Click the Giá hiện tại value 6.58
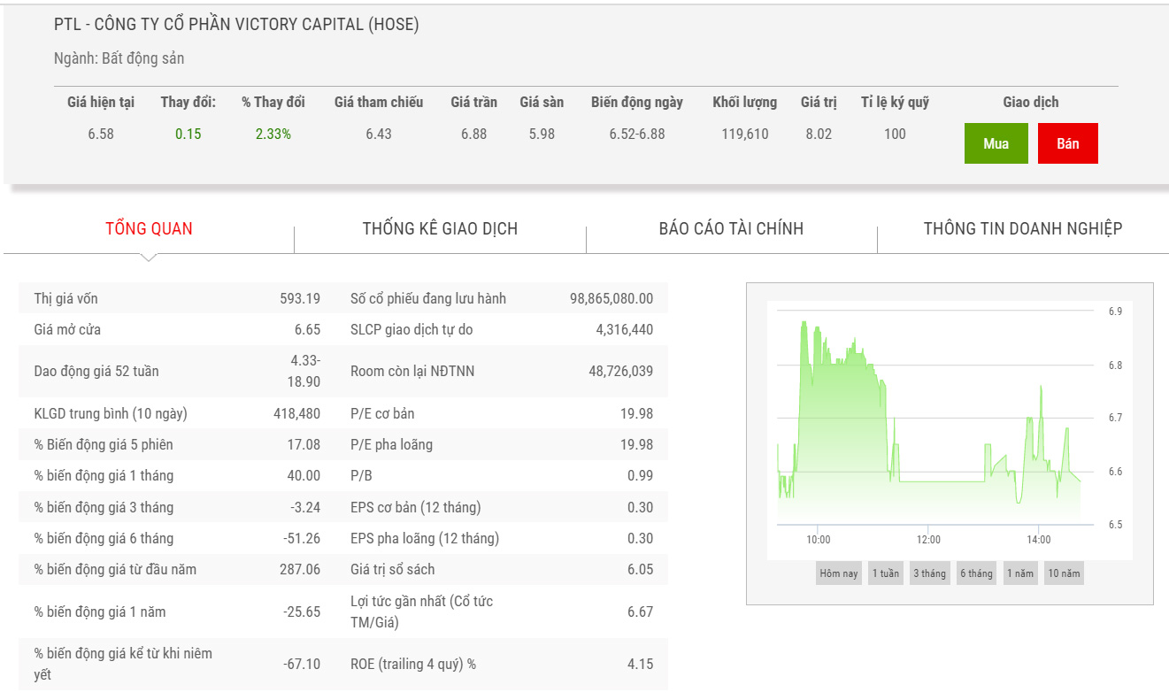Screen dimensions: 1169x700 [x=101, y=135]
